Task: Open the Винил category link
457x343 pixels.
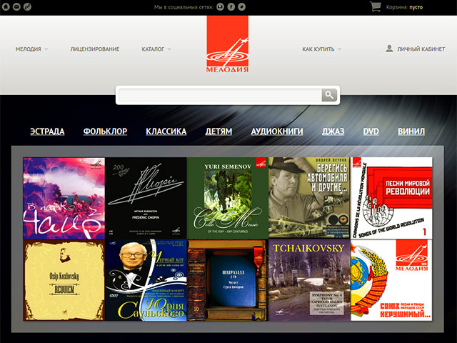Action: [x=411, y=131]
